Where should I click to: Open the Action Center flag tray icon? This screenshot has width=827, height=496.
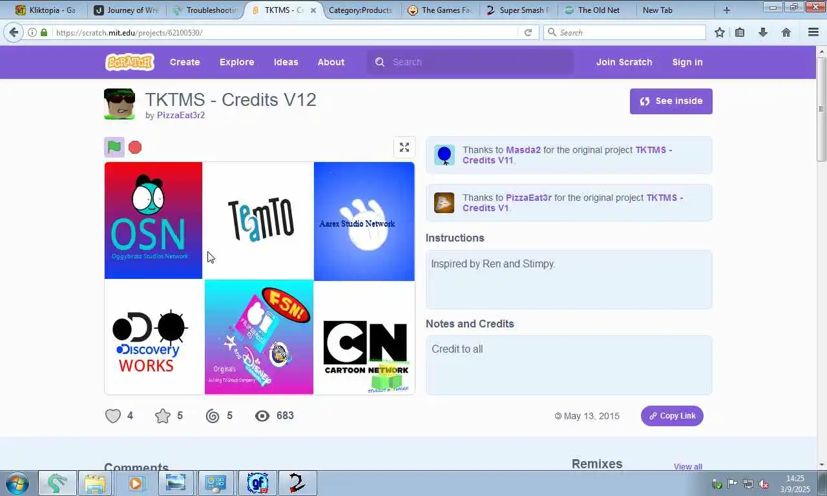pos(732,484)
